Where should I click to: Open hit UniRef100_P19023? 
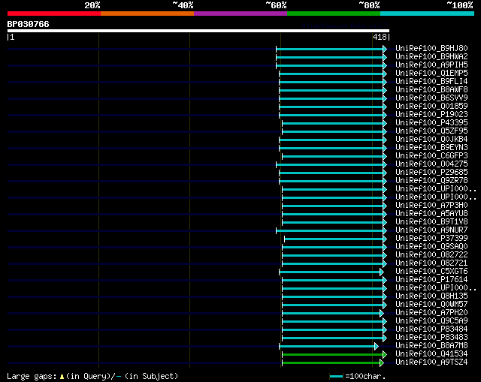[431, 115]
